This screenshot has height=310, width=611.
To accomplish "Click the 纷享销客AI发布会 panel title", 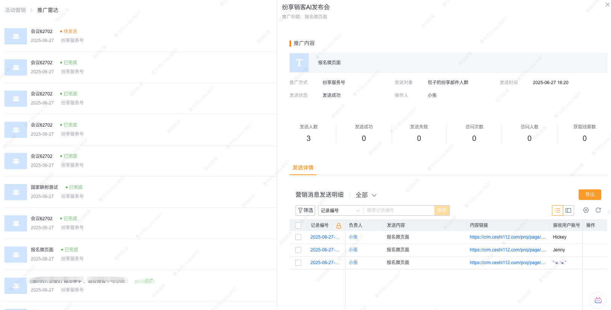I will pos(306,7).
